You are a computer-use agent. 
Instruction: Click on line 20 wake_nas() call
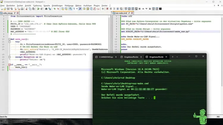pyautogui.click(x=21, y=67)
